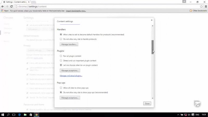Bookmark this page with the star icon
This screenshot has height=117, width=208.
point(201,6)
